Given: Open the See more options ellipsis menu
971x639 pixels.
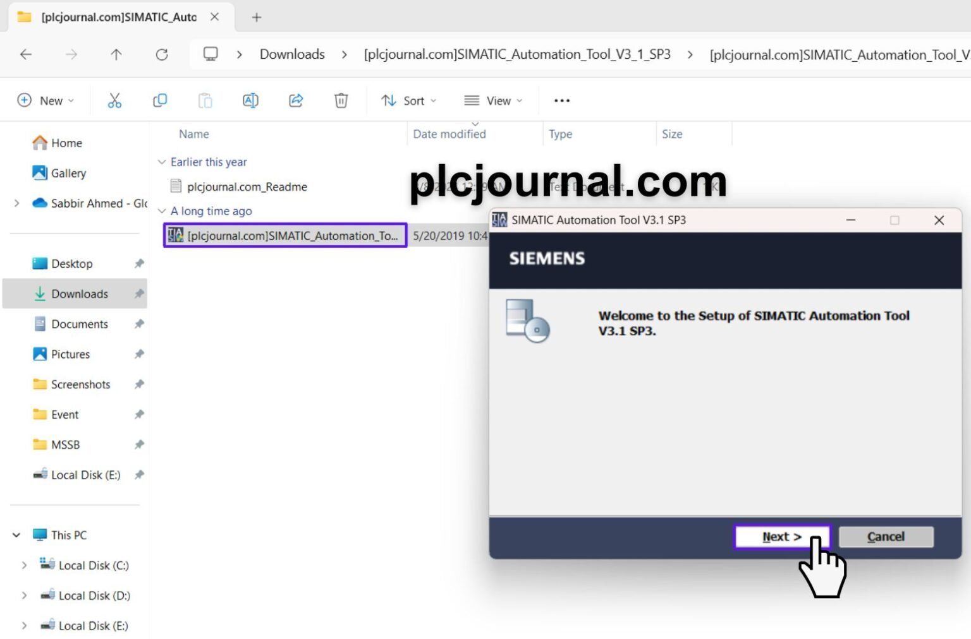Looking at the screenshot, I should pos(561,100).
